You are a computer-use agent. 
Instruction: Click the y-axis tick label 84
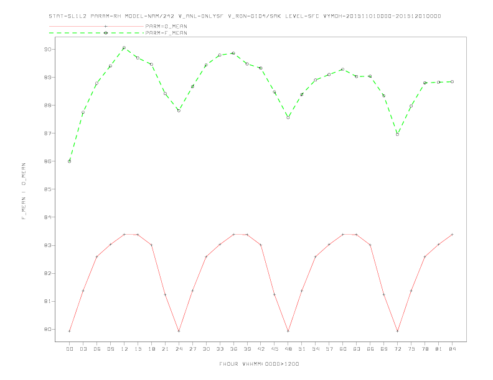[48, 217]
